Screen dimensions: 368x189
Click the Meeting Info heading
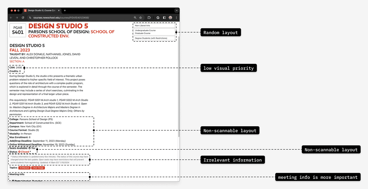(x=17, y=174)
